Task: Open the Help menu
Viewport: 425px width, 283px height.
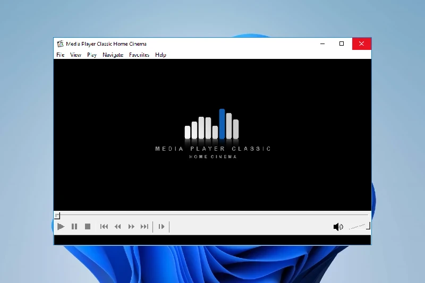Action: [x=160, y=55]
